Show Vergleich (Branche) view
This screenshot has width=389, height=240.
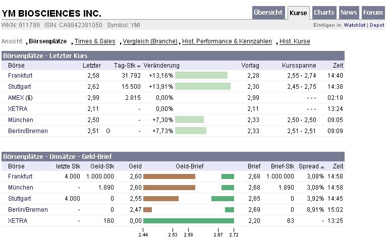pos(150,41)
